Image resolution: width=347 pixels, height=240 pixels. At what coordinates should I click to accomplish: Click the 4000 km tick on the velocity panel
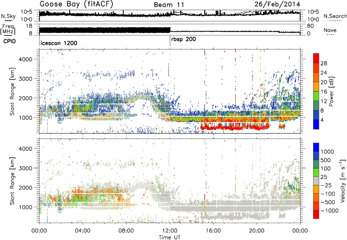click(25, 149)
